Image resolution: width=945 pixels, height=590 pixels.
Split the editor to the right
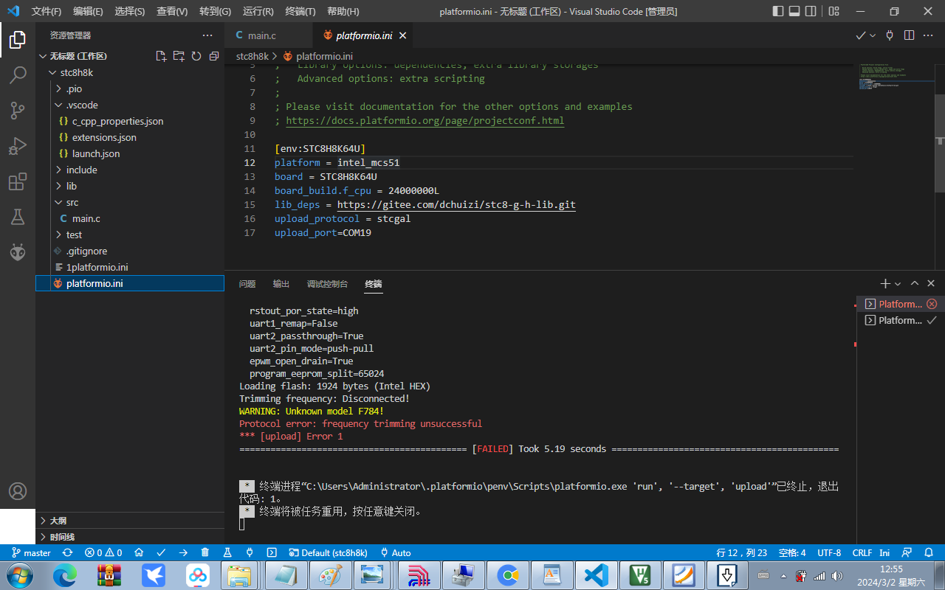pyautogui.click(x=909, y=35)
